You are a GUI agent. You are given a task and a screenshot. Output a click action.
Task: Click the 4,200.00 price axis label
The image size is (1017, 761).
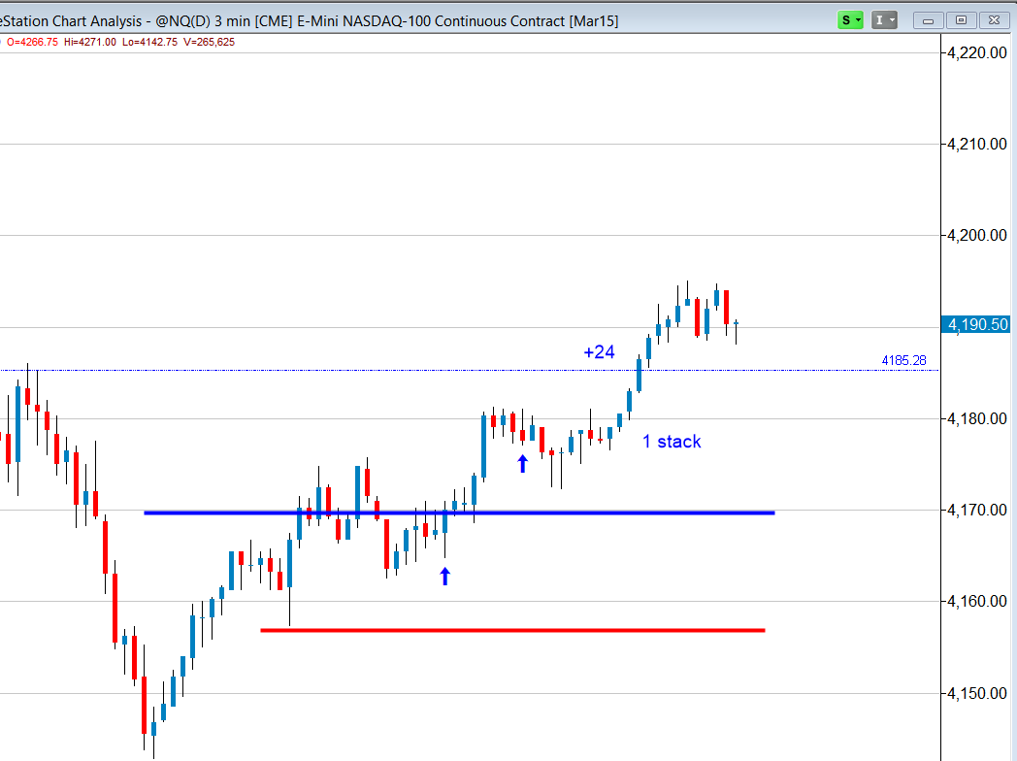[977, 236]
